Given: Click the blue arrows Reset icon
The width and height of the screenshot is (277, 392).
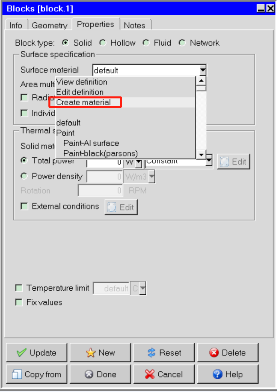Looking at the screenshot, I should click(152, 353).
